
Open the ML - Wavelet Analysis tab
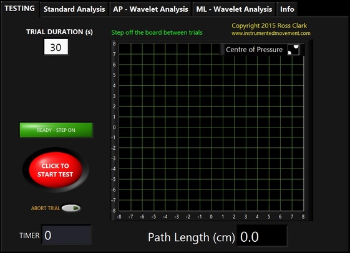[234, 9]
